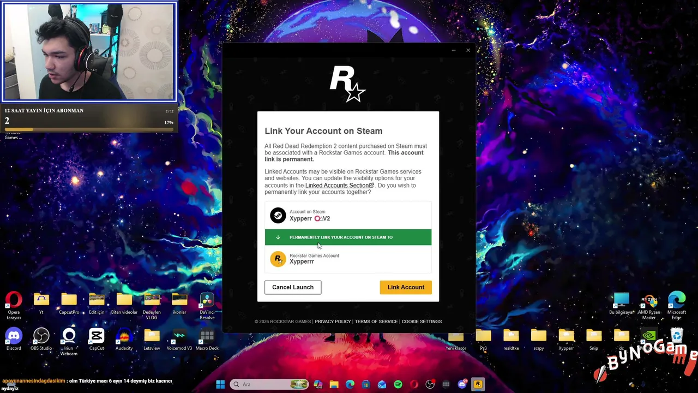Open Microsoft Edge from the taskbar
The width and height of the screenshot is (698, 393).
(x=350, y=384)
